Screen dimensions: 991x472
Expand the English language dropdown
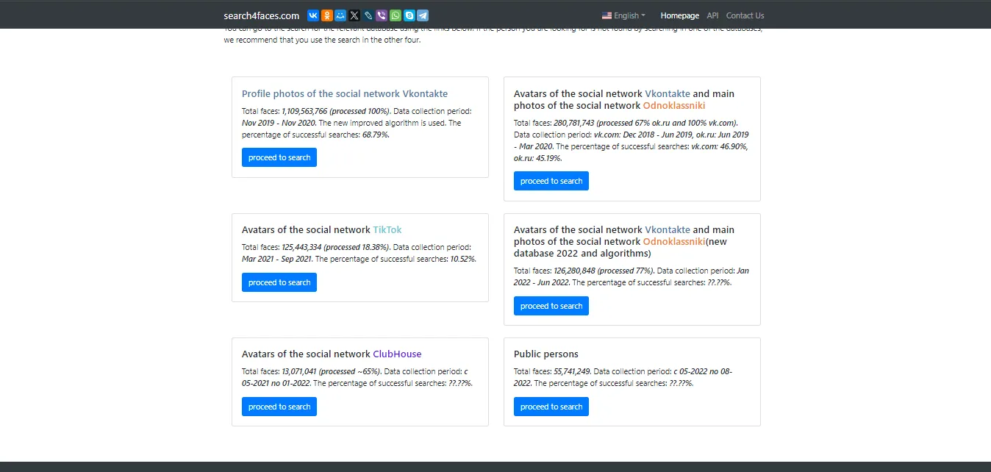(623, 15)
